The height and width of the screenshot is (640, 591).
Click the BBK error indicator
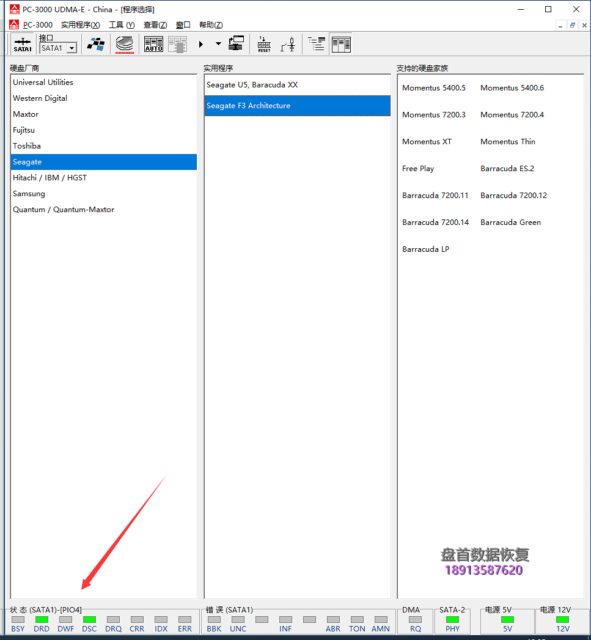tap(215, 620)
